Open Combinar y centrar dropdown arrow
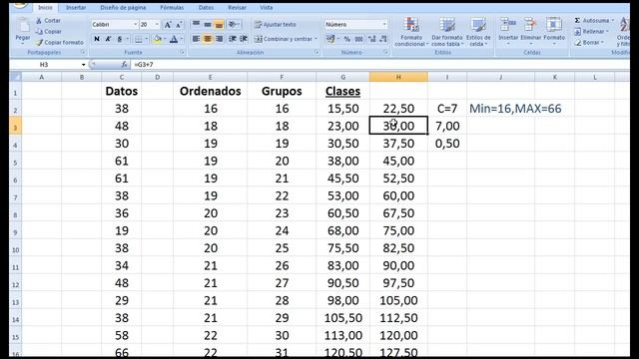This screenshot has height=359, width=639. (316, 39)
